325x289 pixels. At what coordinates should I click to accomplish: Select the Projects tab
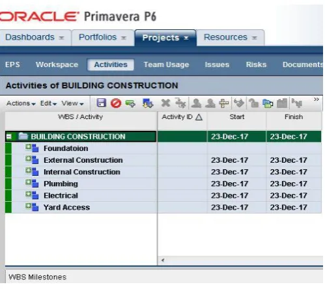tap(161, 38)
